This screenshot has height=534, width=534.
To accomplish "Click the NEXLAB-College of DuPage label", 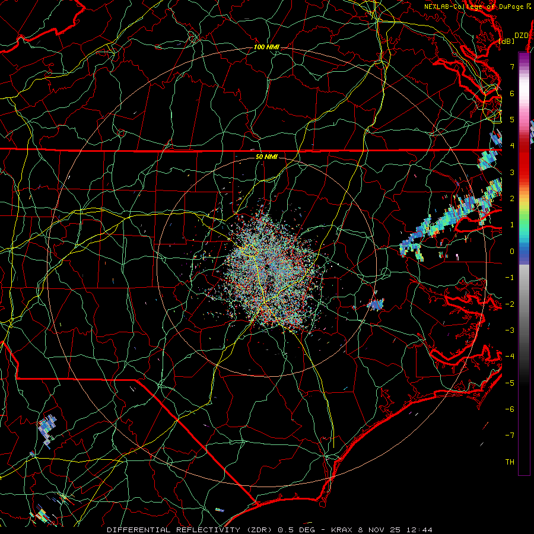I will [475, 7].
